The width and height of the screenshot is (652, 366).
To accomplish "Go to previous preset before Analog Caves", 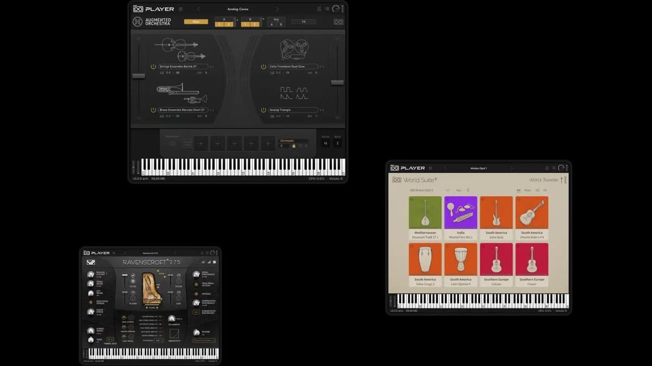I will coord(198,9).
